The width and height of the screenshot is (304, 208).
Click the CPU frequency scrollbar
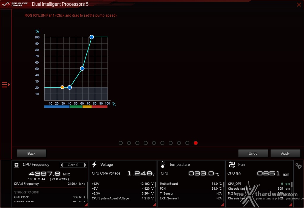click(87, 190)
